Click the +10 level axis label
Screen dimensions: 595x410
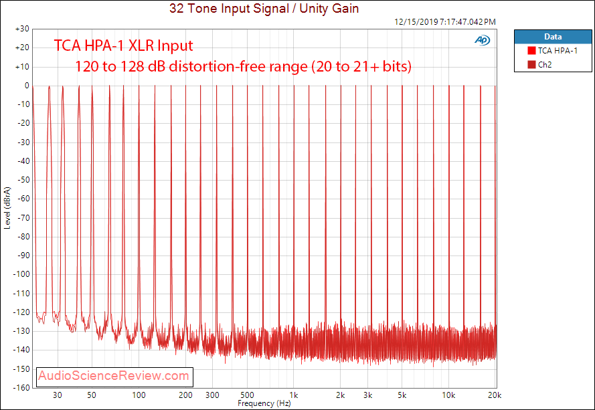pyautogui.click(x=22, y=67)
